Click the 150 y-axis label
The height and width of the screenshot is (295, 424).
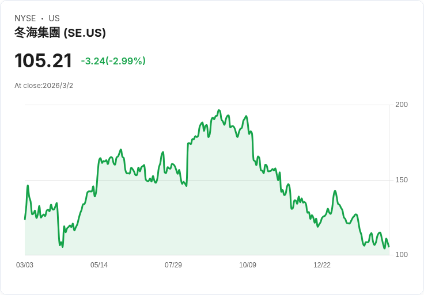coord(402,179)
